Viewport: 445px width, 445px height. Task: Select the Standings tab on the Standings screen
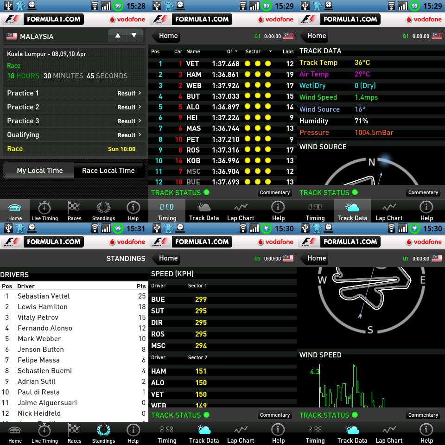coord(103,433)
